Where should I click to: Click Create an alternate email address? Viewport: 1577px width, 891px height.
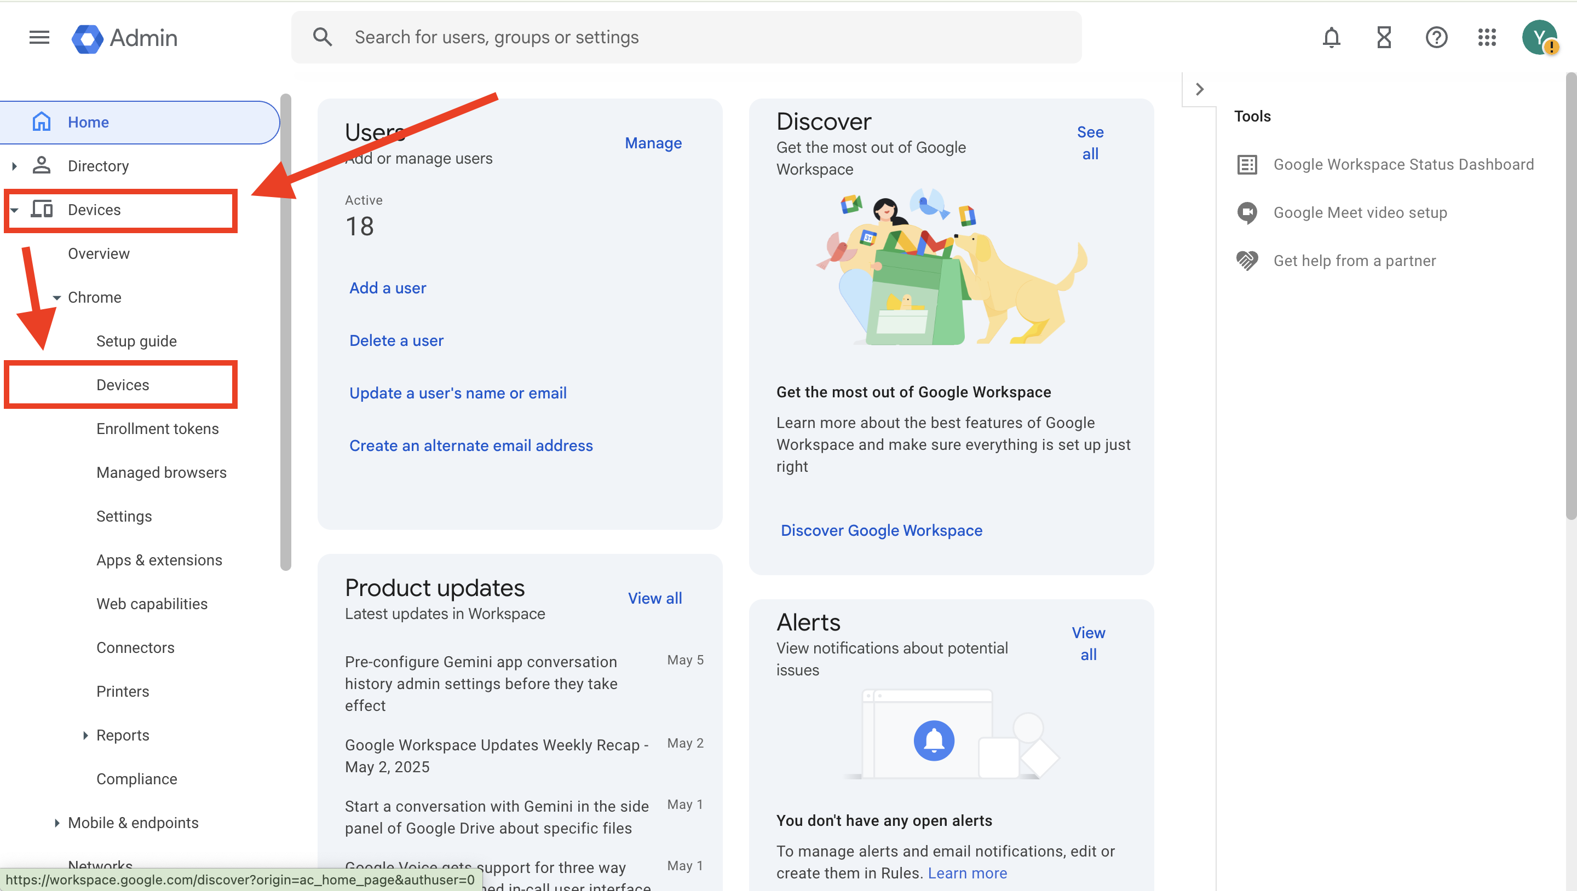(x=471, y=445)
